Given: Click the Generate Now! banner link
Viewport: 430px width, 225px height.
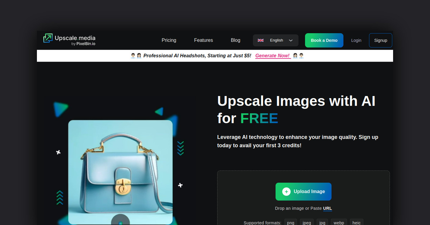Looking at the screenshot, I should pos(272,56).
